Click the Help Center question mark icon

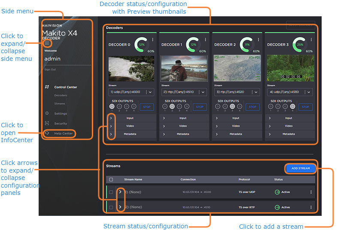click(x=47, y=133)
